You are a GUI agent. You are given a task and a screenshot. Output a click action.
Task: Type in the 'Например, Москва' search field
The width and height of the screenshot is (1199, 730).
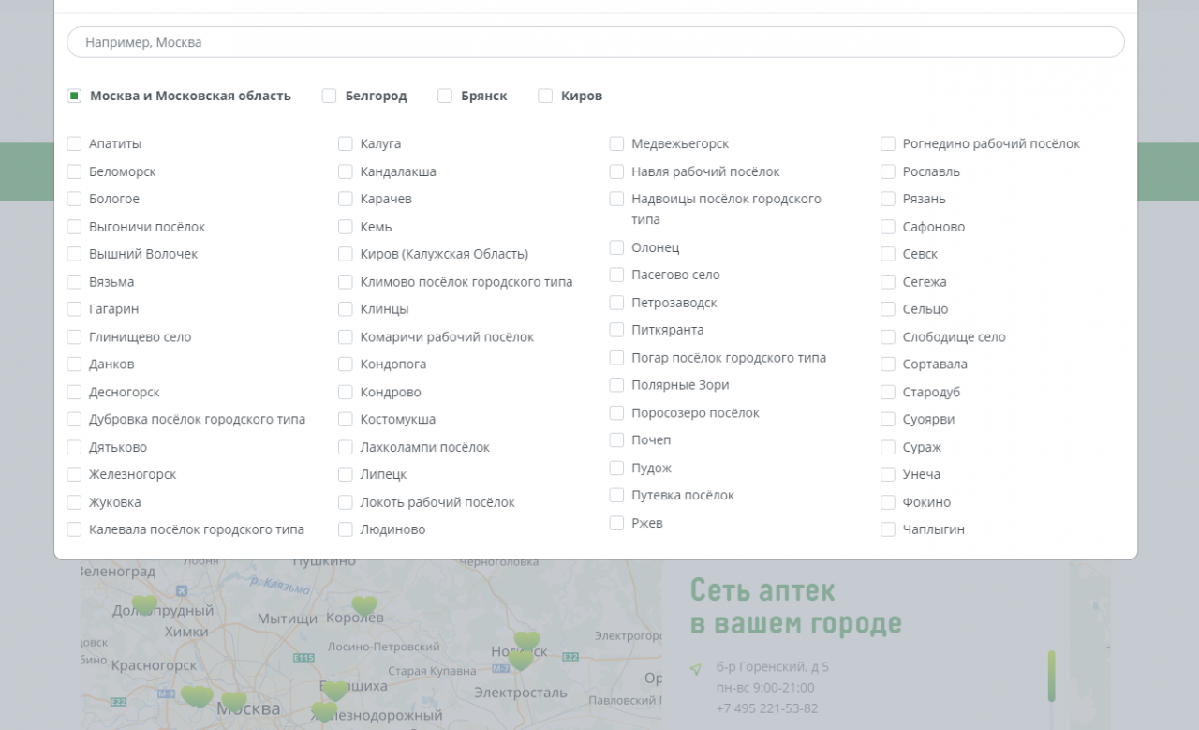595,42
